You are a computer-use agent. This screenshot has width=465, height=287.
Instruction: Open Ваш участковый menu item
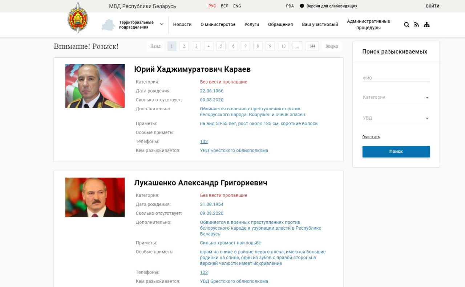(x=320, y=24)
